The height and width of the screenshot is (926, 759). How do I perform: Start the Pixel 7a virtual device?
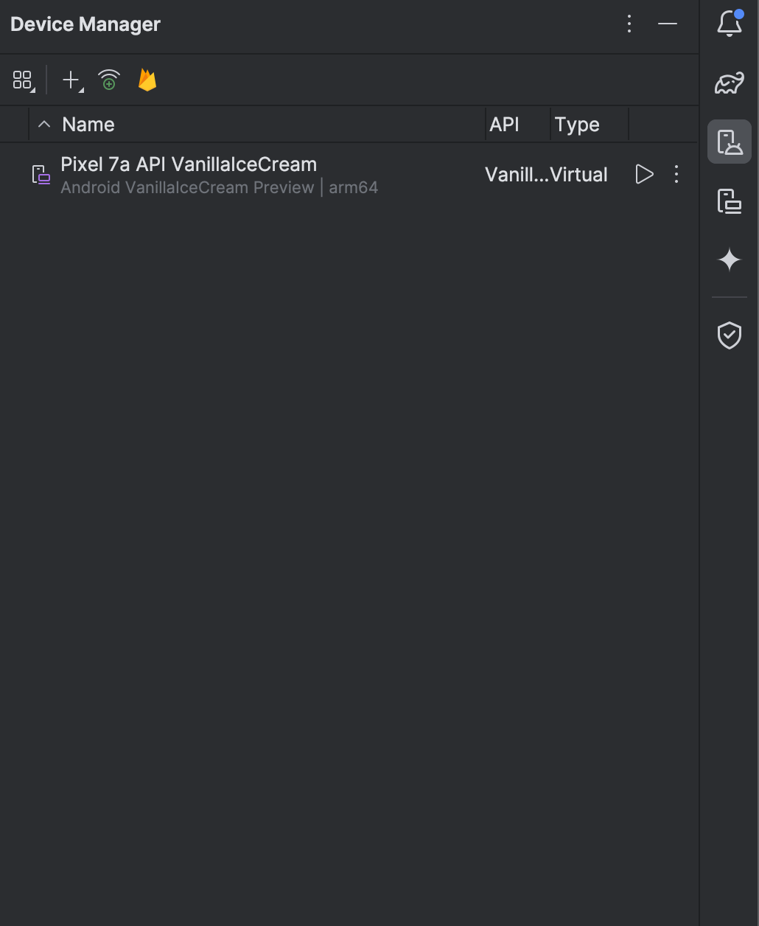(x=644, y=175)
